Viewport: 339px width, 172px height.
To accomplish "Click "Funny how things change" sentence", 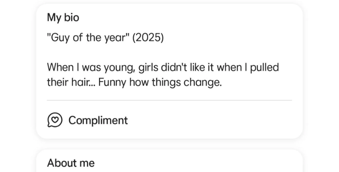I will [x=160, y=83].
